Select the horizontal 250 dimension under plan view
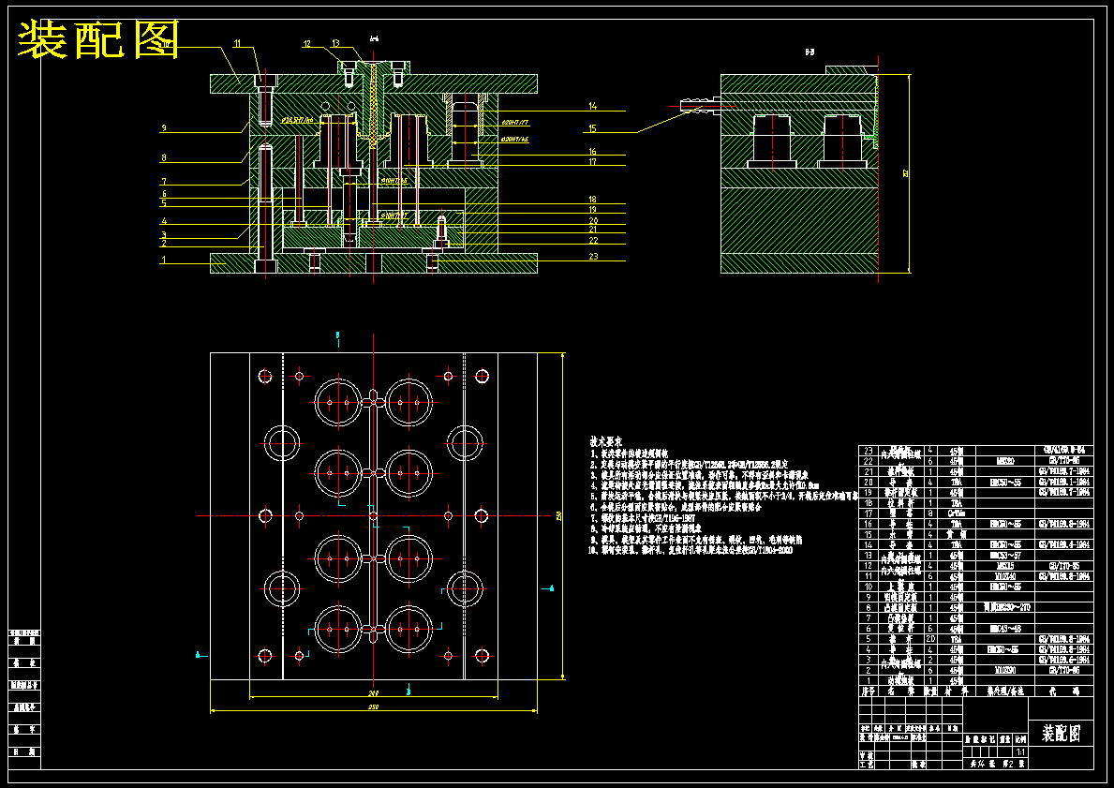The height and width of the screenshot is (788, 1114). tap(373, 707)
